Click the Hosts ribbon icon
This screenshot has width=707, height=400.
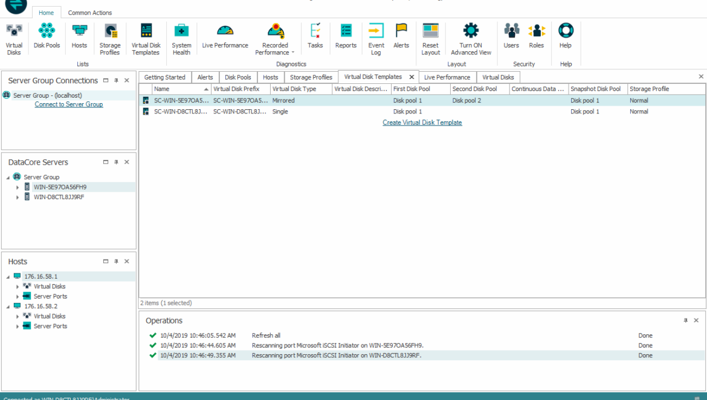(79, 36)
